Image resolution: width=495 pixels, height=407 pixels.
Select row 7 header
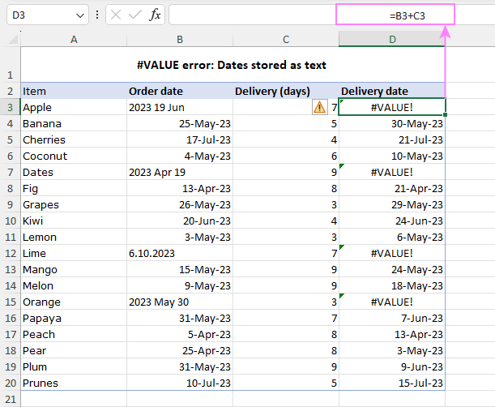(10, 172)
